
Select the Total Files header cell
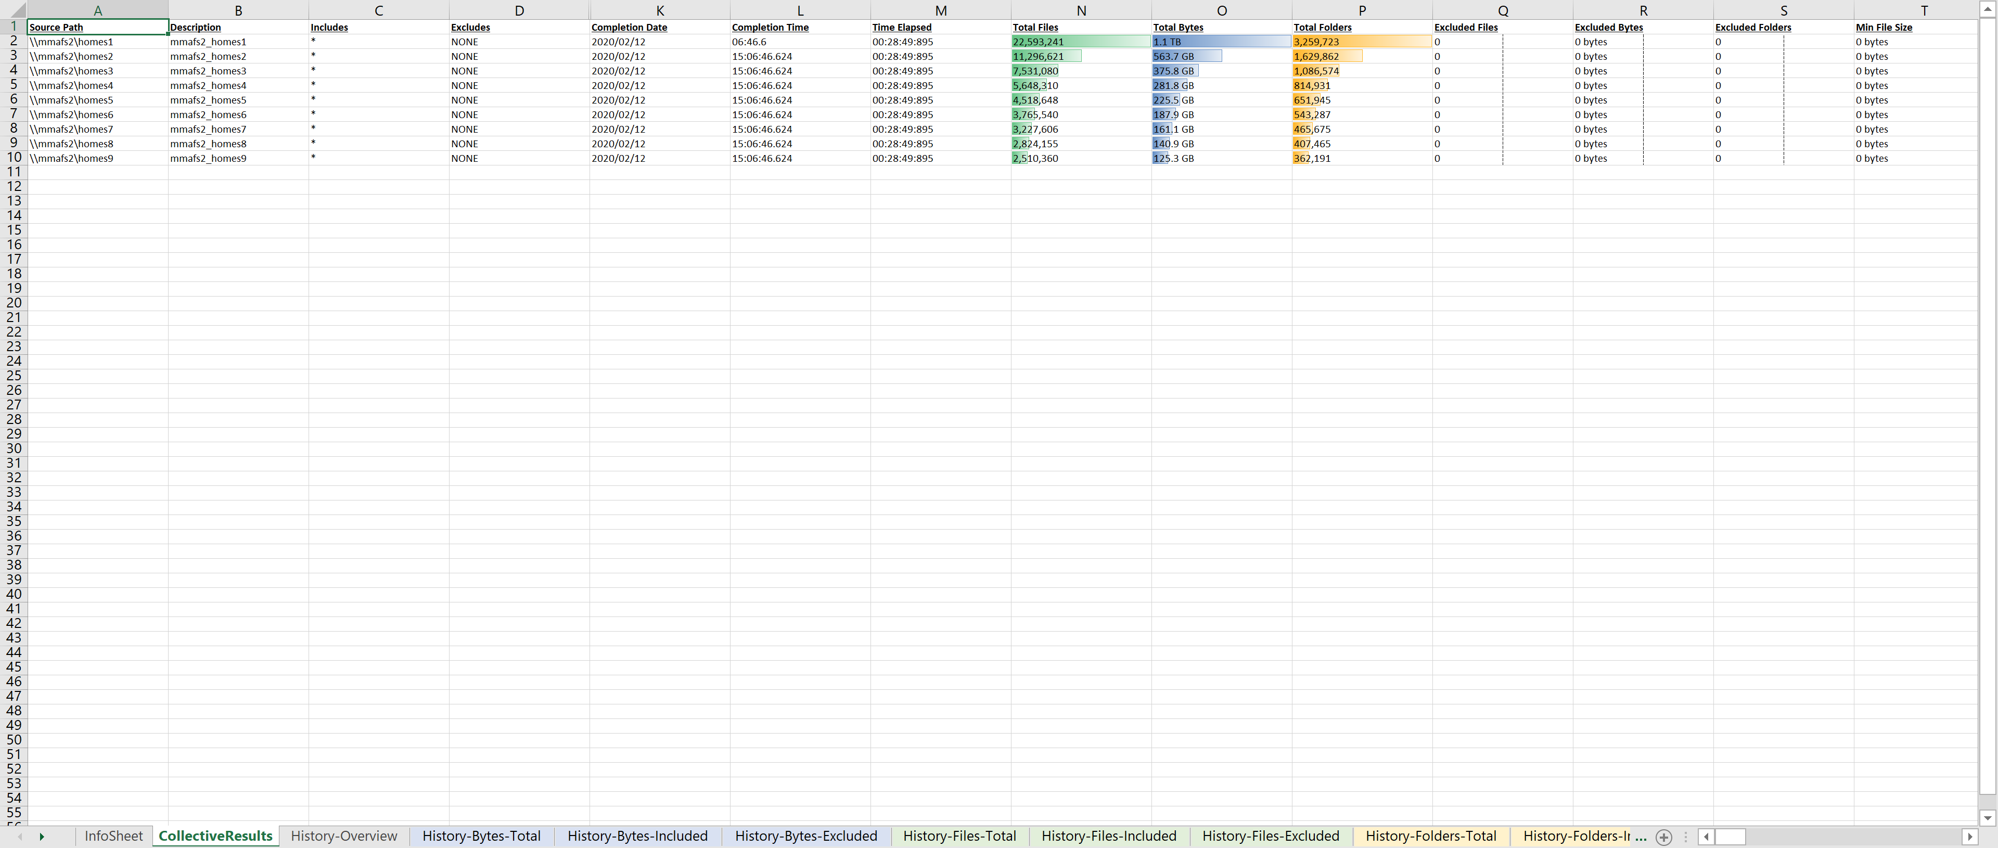click(x=1081, y=27)
